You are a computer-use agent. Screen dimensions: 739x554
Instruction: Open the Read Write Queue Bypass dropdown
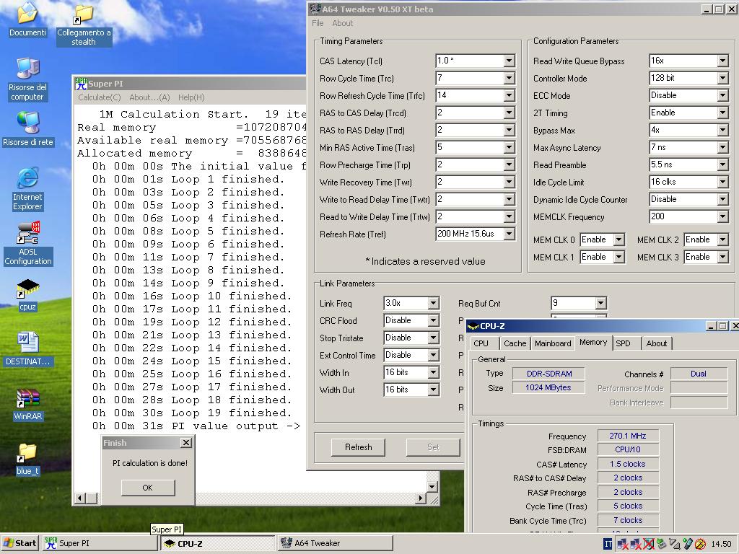pyautogui.click(x=722, y=61)
